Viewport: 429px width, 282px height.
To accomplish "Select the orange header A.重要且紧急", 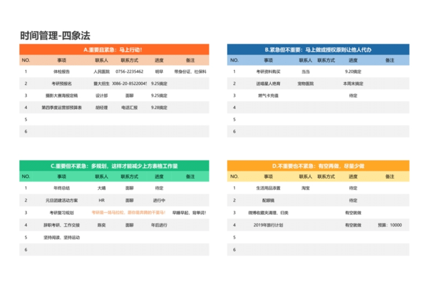I will click(x=114, y=49).
